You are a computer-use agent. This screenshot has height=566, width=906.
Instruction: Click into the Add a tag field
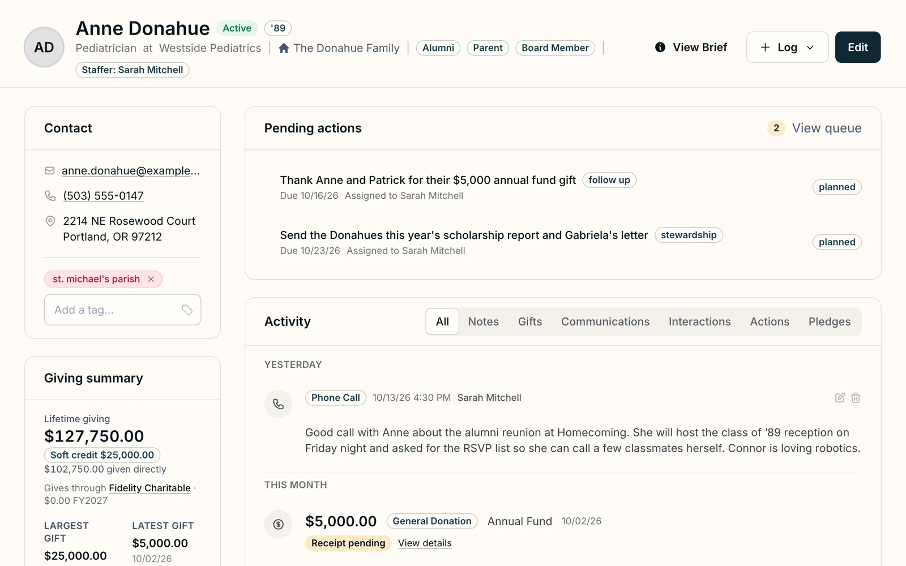122,310
